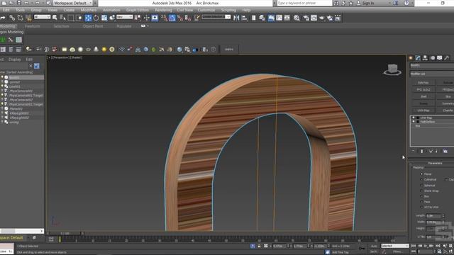Click the UVW Map modifier button
Image resolution: width=454 pixels, height=255 pixels.
(423, 110)
